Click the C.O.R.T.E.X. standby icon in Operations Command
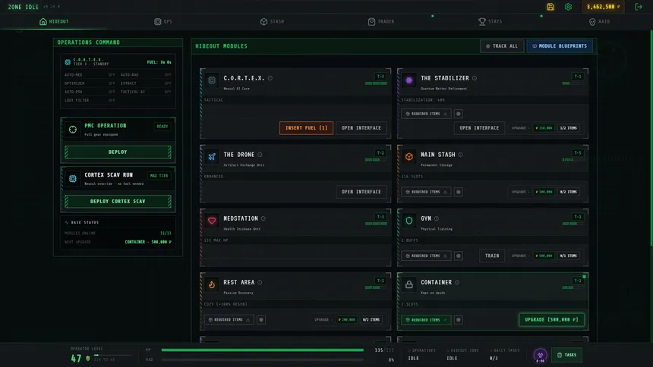Screen dimensions: 653x367 click(68, 62)
